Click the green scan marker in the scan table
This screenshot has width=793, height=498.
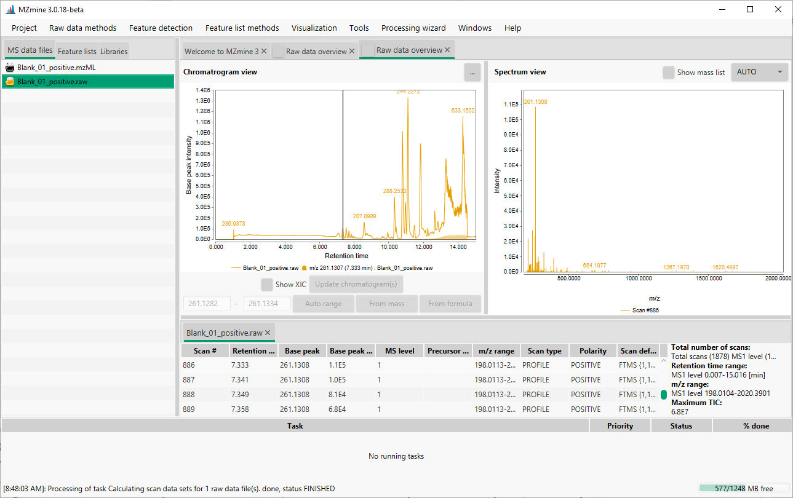pos(663,395)
